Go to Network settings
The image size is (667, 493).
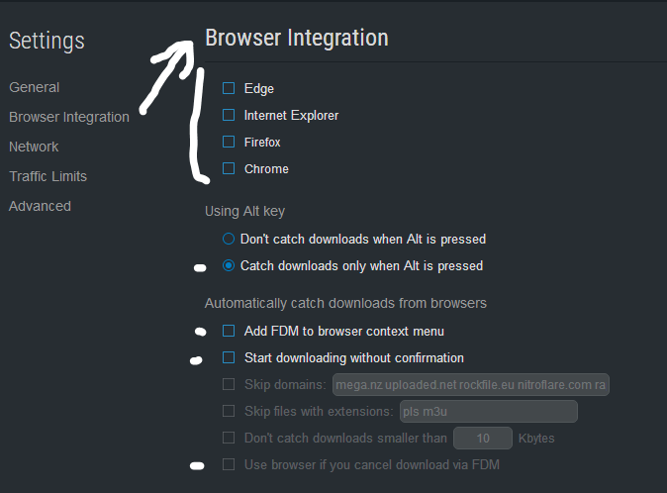[34, 147]
